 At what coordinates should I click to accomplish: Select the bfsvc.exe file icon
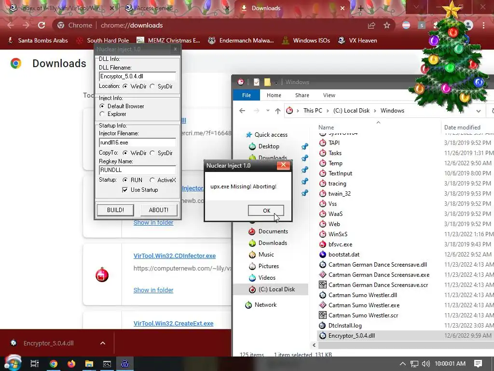tap(323, 244)
